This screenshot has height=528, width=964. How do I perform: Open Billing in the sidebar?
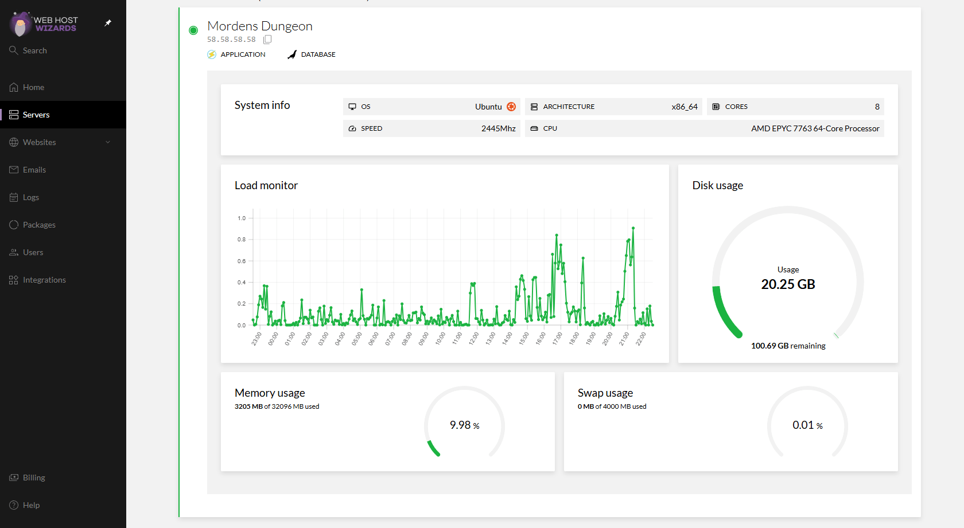[x=63, y=478]
